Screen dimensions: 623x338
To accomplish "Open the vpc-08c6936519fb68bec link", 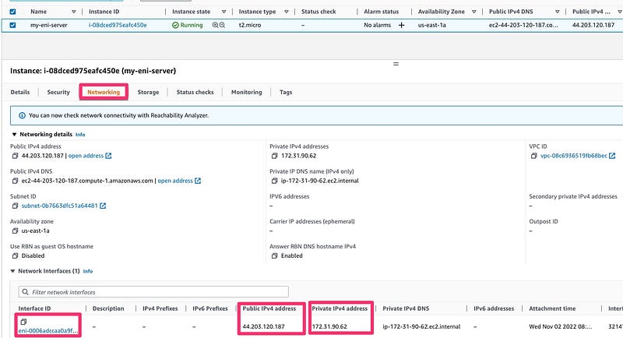I will click(x=574, y=156).
